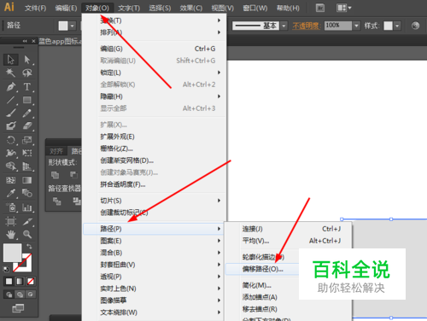
Task: Select the Line Segment tool
Action: (x=11, y=100)
